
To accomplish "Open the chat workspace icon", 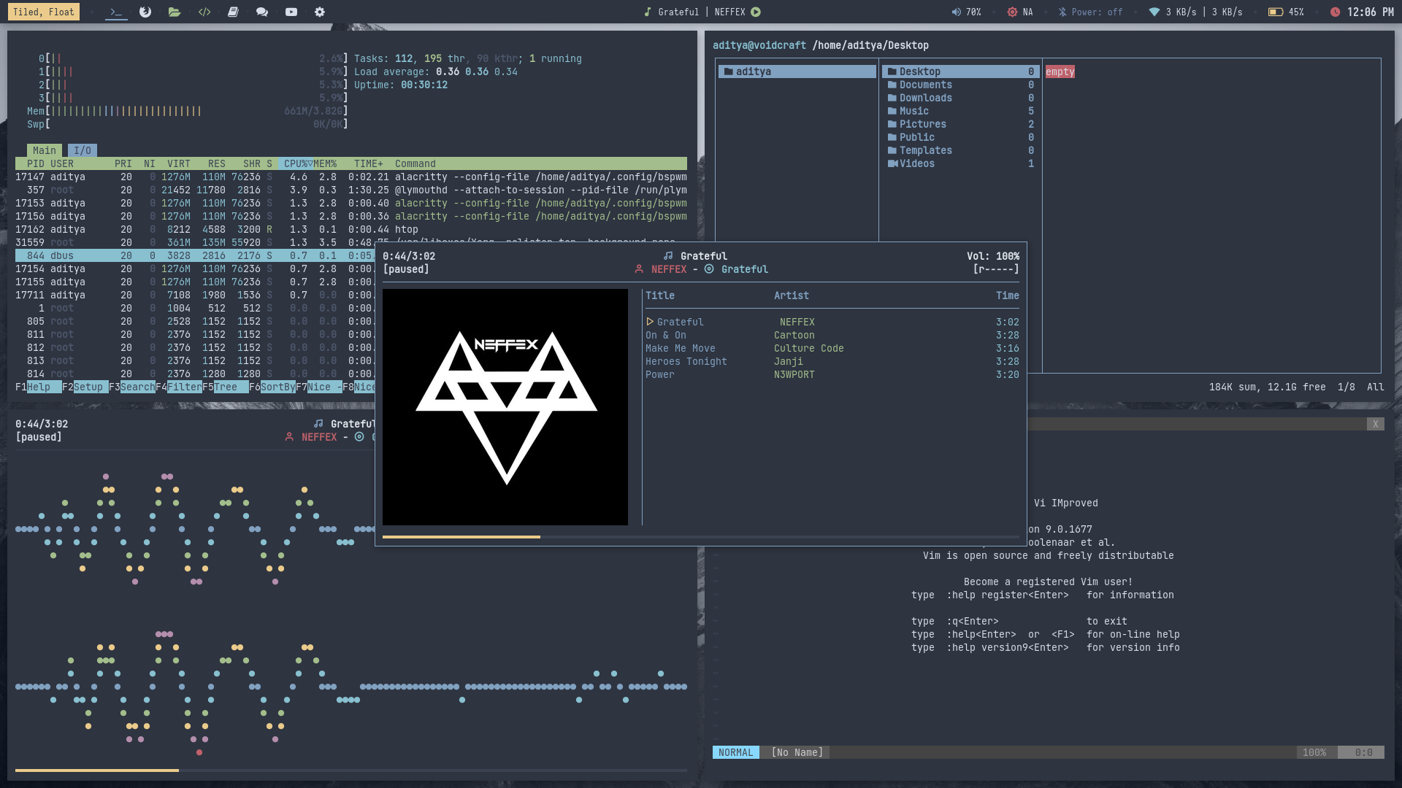I will pos(262,12).
